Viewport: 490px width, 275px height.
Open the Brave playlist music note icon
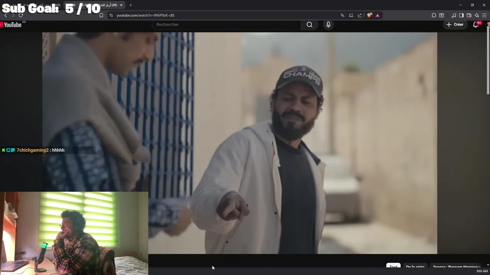coord(454,15)
